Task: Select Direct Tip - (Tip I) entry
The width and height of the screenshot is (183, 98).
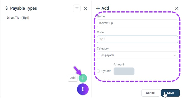Action: (18, 18)
